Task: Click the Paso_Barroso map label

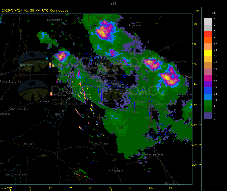Action: [154, 155]
